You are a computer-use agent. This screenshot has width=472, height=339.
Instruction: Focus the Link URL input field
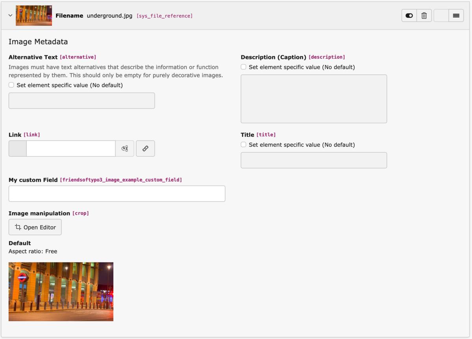click(x=71, y=148)
